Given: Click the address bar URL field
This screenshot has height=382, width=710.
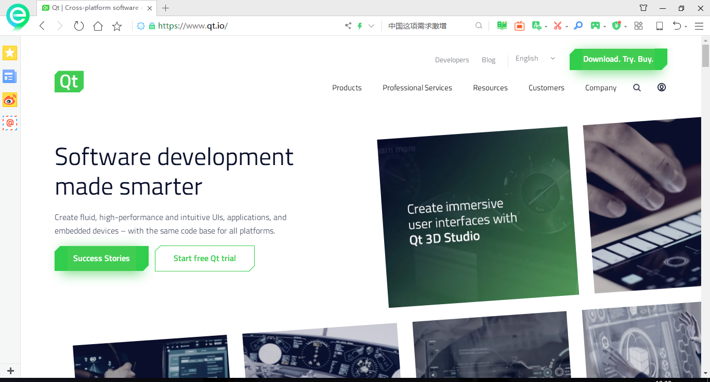Looking at the screenshot, I should click(249, 26).
